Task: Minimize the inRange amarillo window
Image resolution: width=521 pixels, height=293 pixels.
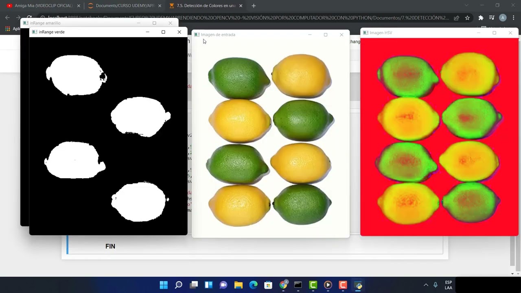Action: coord(138,23)
